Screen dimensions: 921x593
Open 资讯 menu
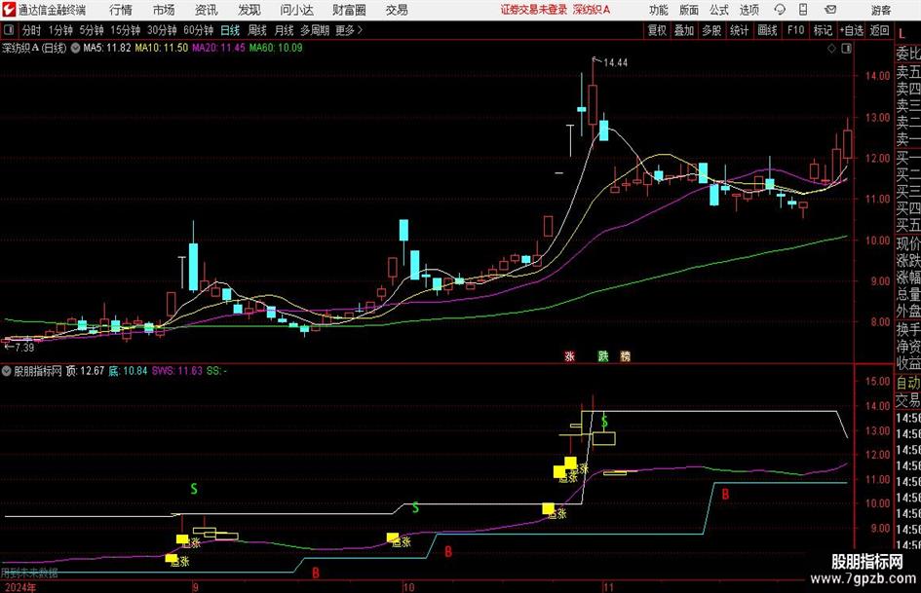[x=207, y=10]
